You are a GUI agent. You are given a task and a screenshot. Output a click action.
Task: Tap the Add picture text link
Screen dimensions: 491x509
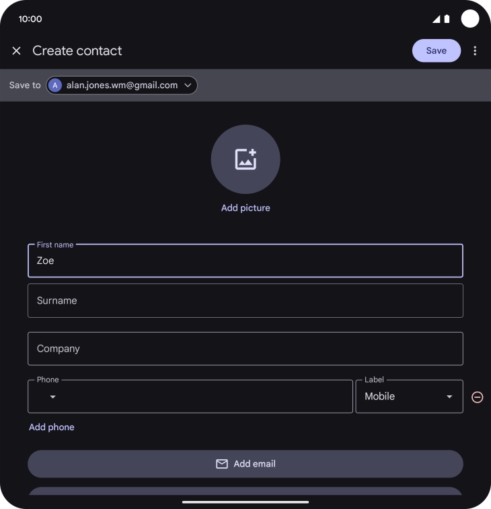click(245, 208)
